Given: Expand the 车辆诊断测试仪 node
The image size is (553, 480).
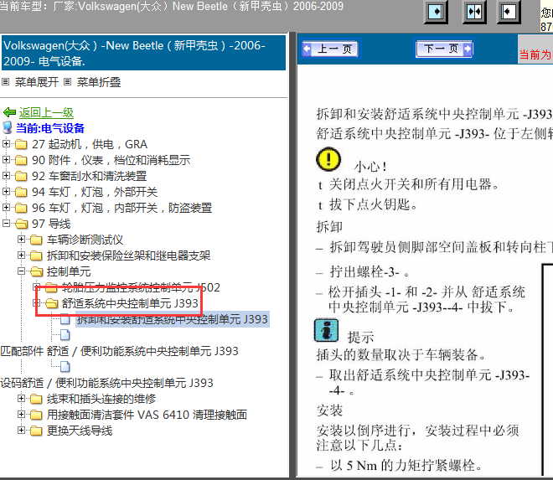Looking at the screenshot, I should pyautogui.click(x=21, y=239).
